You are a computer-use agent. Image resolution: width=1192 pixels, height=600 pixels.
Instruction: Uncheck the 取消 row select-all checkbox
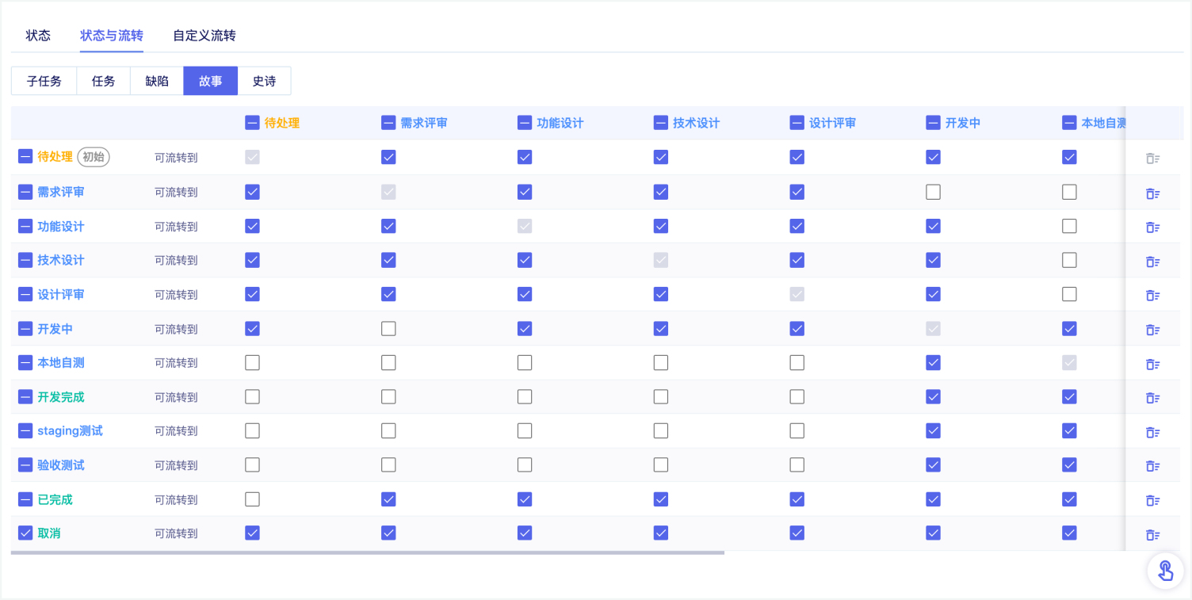(25, 533)
